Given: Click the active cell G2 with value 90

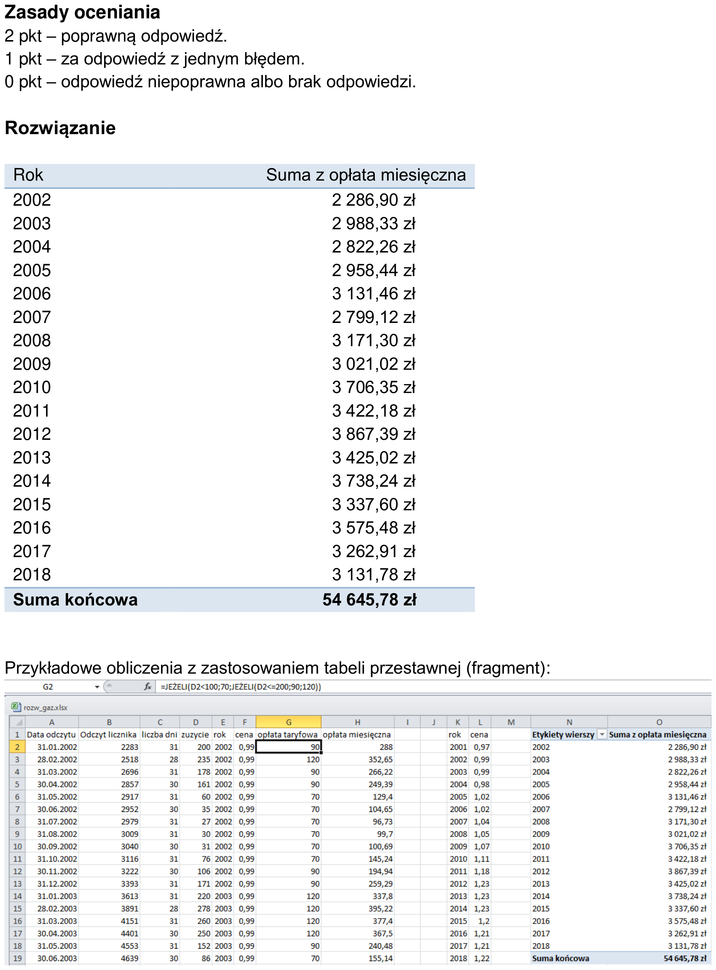Looking at the screenshot, I should tap(288, 747).
